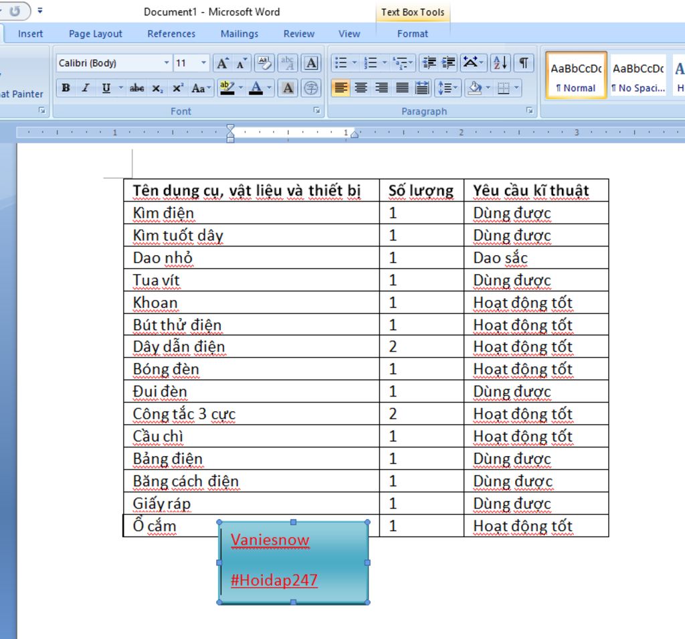Open the Font name dropdown
Image resolution: width=685 pixels, height=639 pixels.
point(167,63)
